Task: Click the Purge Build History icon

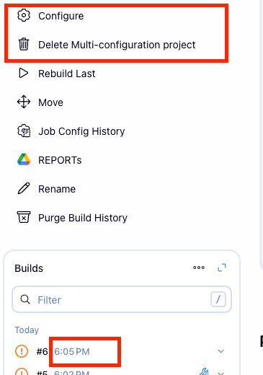Action: tap(24, 217)
